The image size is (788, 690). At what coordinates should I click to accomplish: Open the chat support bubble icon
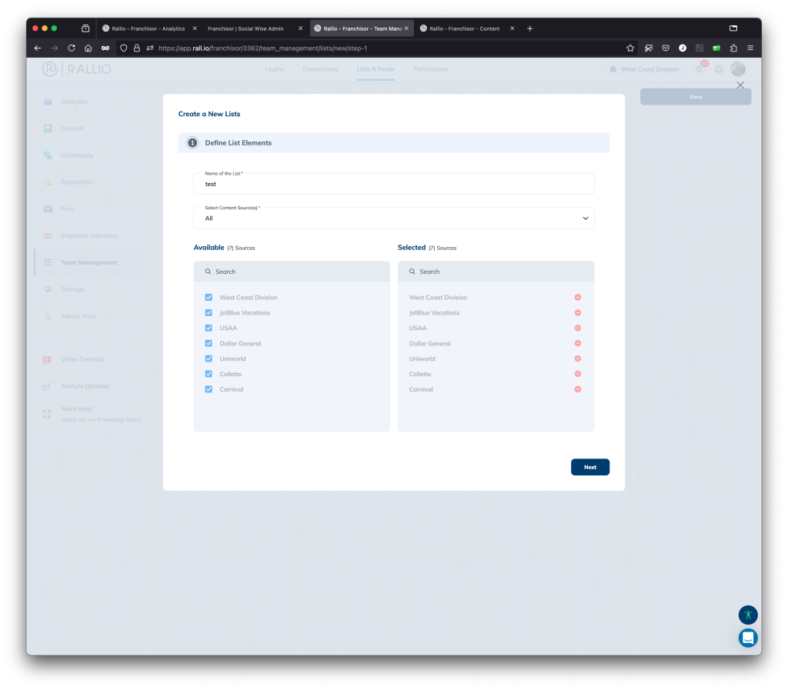click(x=748, y=638)
